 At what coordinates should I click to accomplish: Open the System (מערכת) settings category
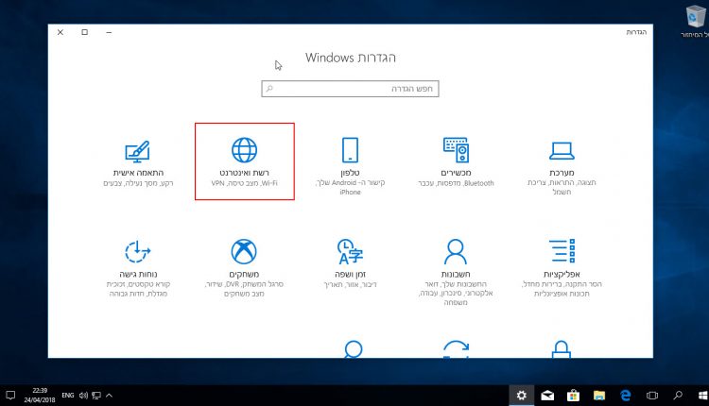(x=562, y=166)
